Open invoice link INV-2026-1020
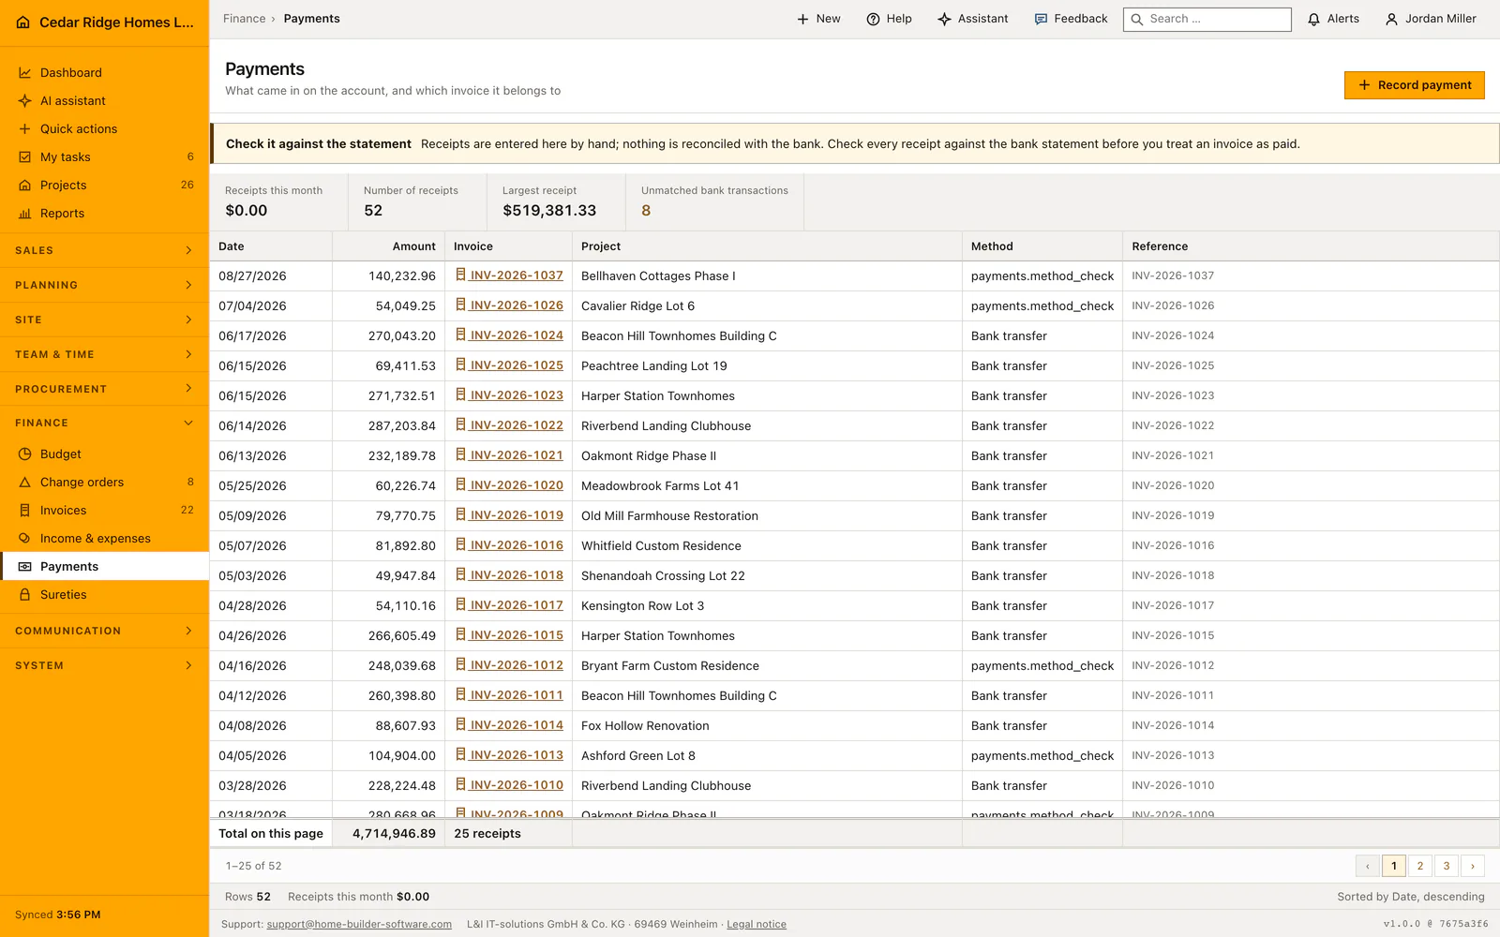Image resolution: width=1500 pixels, height=937 pixels. point(509,485)
